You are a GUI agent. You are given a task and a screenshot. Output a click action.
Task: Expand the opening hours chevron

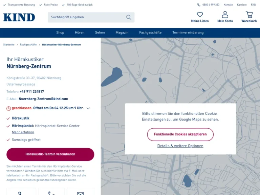(88, 108)
